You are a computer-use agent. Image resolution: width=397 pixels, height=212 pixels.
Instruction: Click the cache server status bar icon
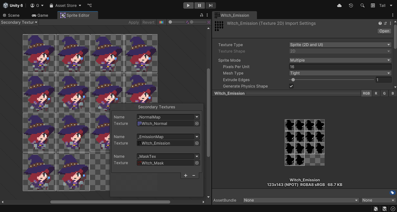385,208
